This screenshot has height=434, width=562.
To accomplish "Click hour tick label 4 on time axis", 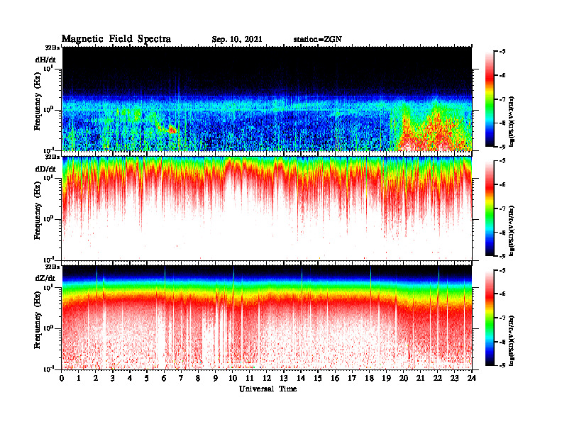I will pos(130,379).
